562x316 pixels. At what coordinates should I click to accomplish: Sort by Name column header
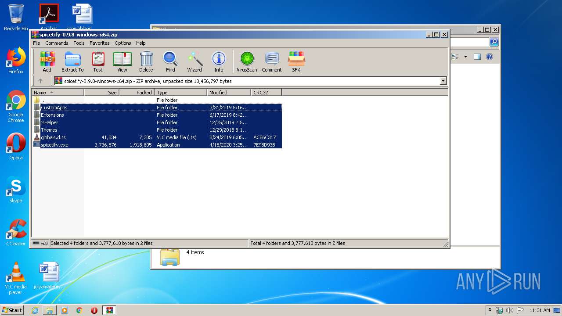[x=58, y=92]
